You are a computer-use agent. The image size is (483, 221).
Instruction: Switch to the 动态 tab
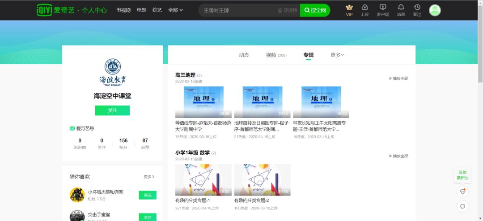(x=244, y=55)
